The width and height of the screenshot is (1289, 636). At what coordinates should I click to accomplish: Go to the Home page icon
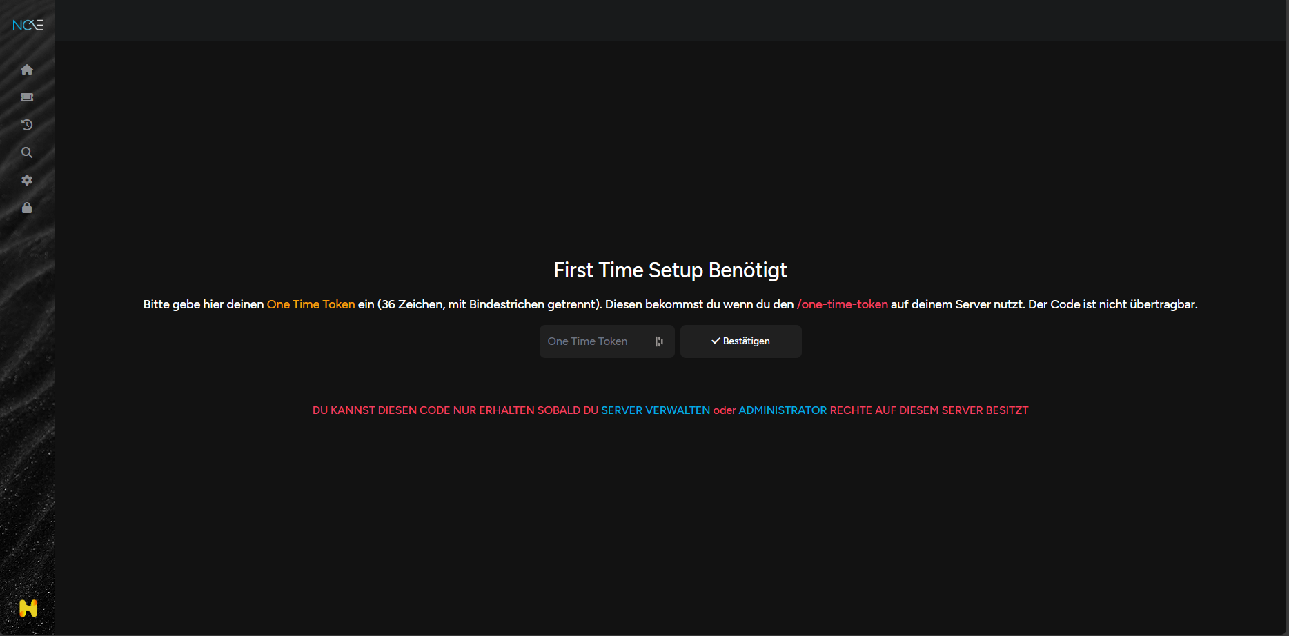pyautogui.click(x=27, y=70)
